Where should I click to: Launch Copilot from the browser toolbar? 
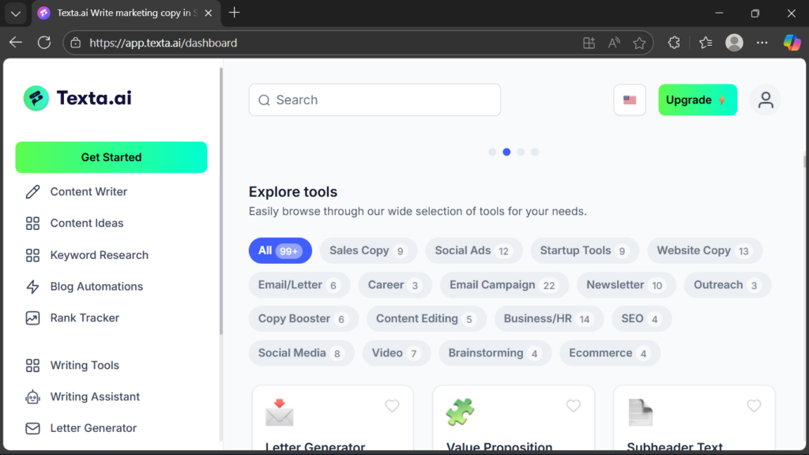(792, 42)
